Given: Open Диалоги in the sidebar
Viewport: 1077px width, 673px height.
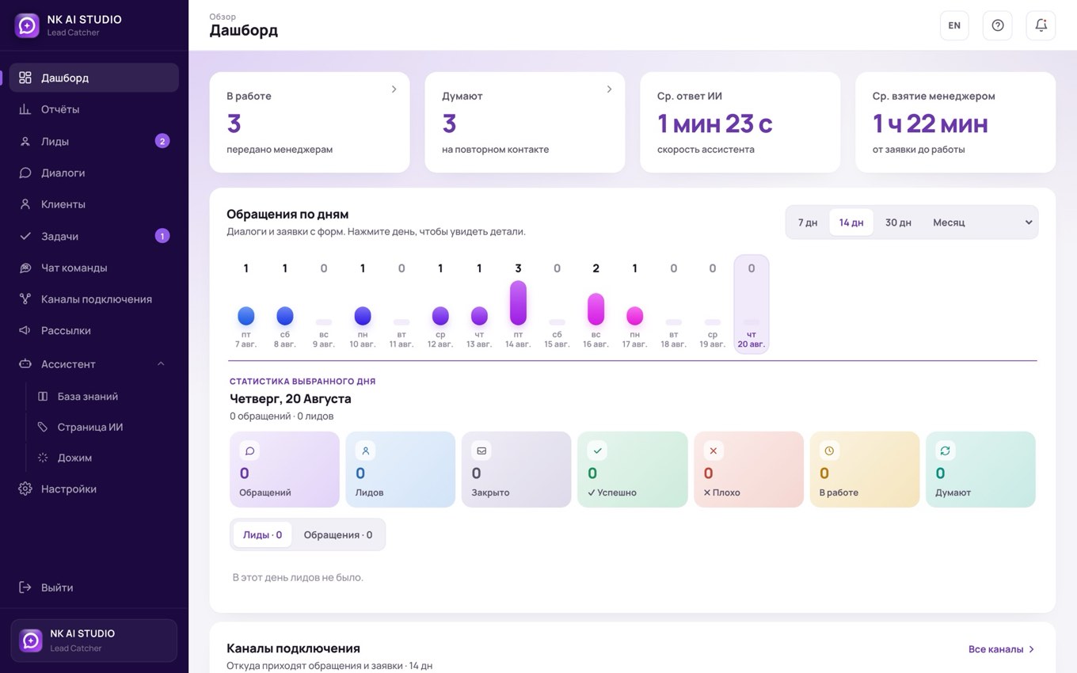Looking at the screenshot, I should [x=94, y=173].
